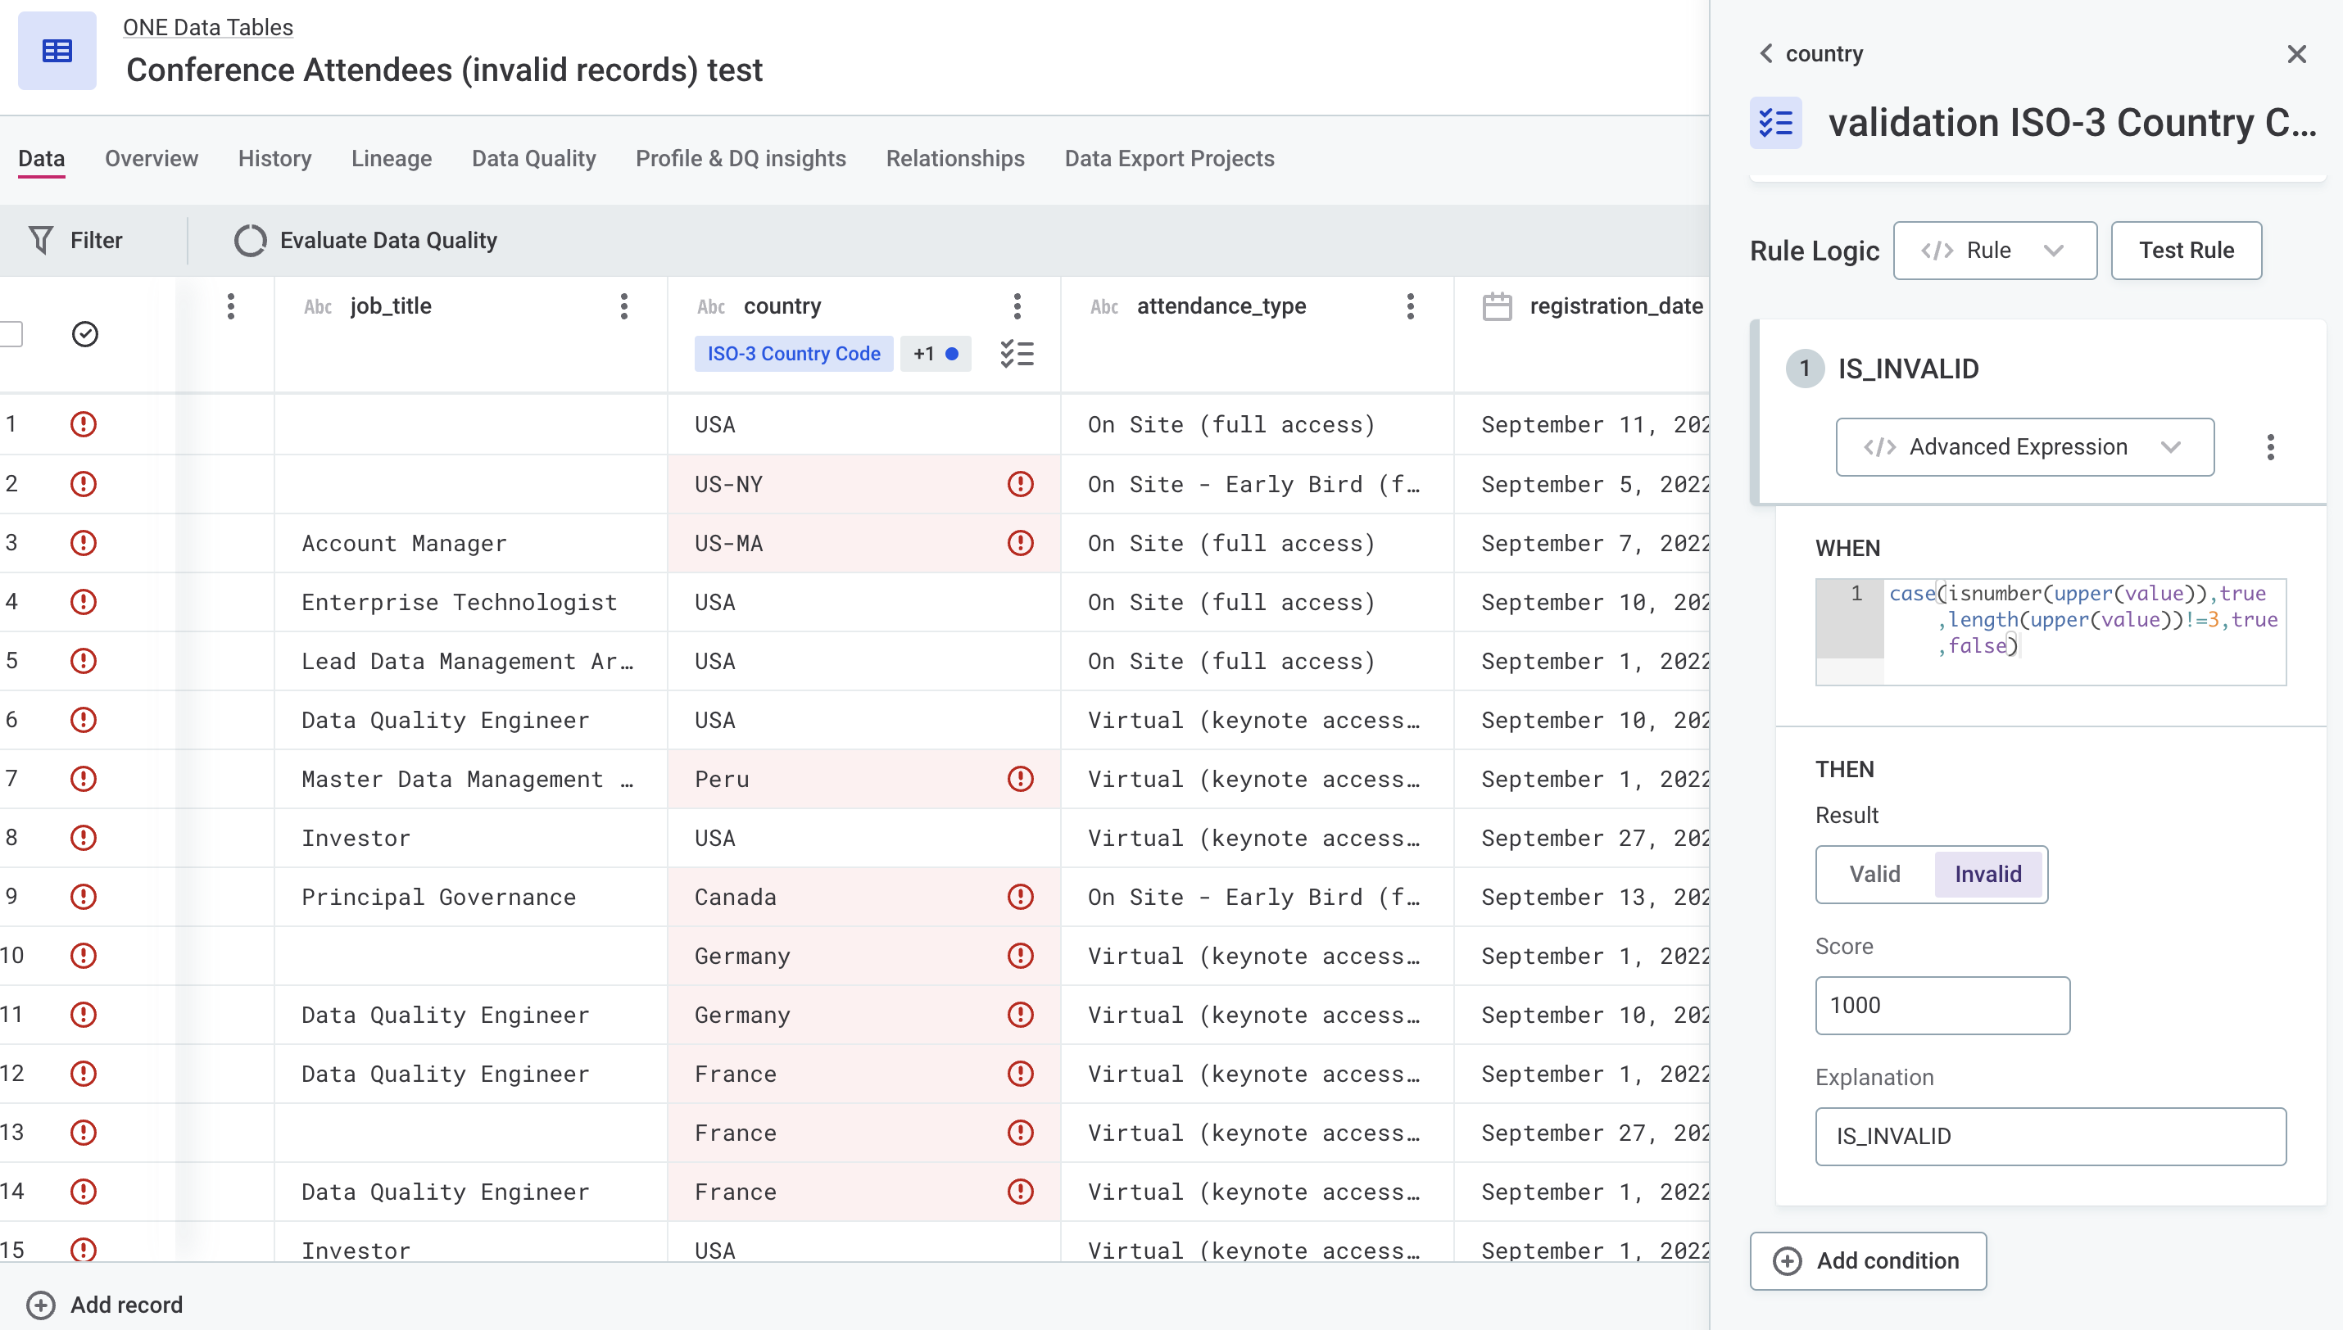
Task: Set the result to Invalid
Action: click(1987, 874)
